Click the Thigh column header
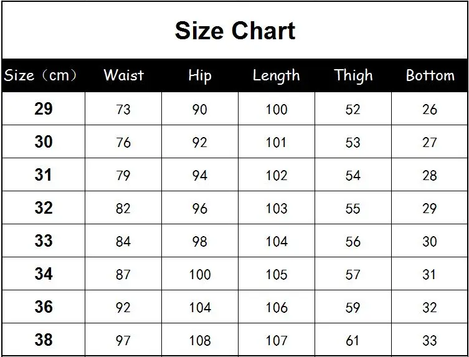469x357 pixels. tap(353, 75)
